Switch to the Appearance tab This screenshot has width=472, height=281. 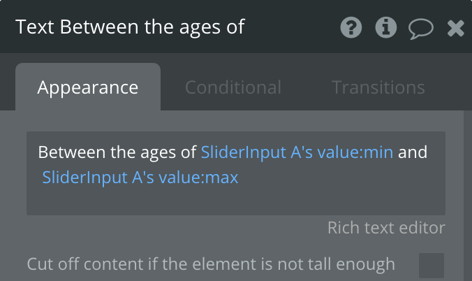click(x=88, y=87)
